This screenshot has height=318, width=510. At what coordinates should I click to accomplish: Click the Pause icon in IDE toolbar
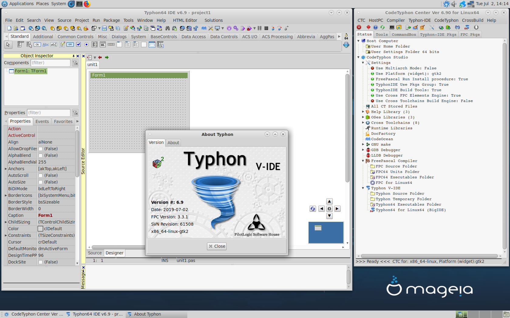point(260,28)
